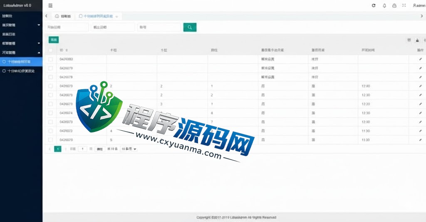
Task: Switch to the 控制台 home tab
Action: [63, 16]
